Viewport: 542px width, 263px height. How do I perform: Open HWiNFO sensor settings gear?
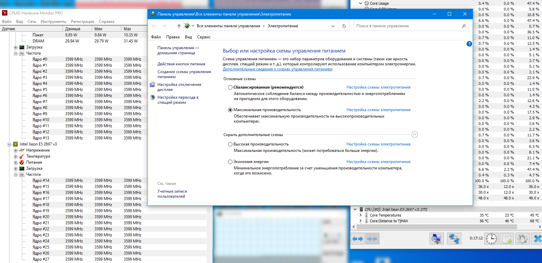(522, 239)
